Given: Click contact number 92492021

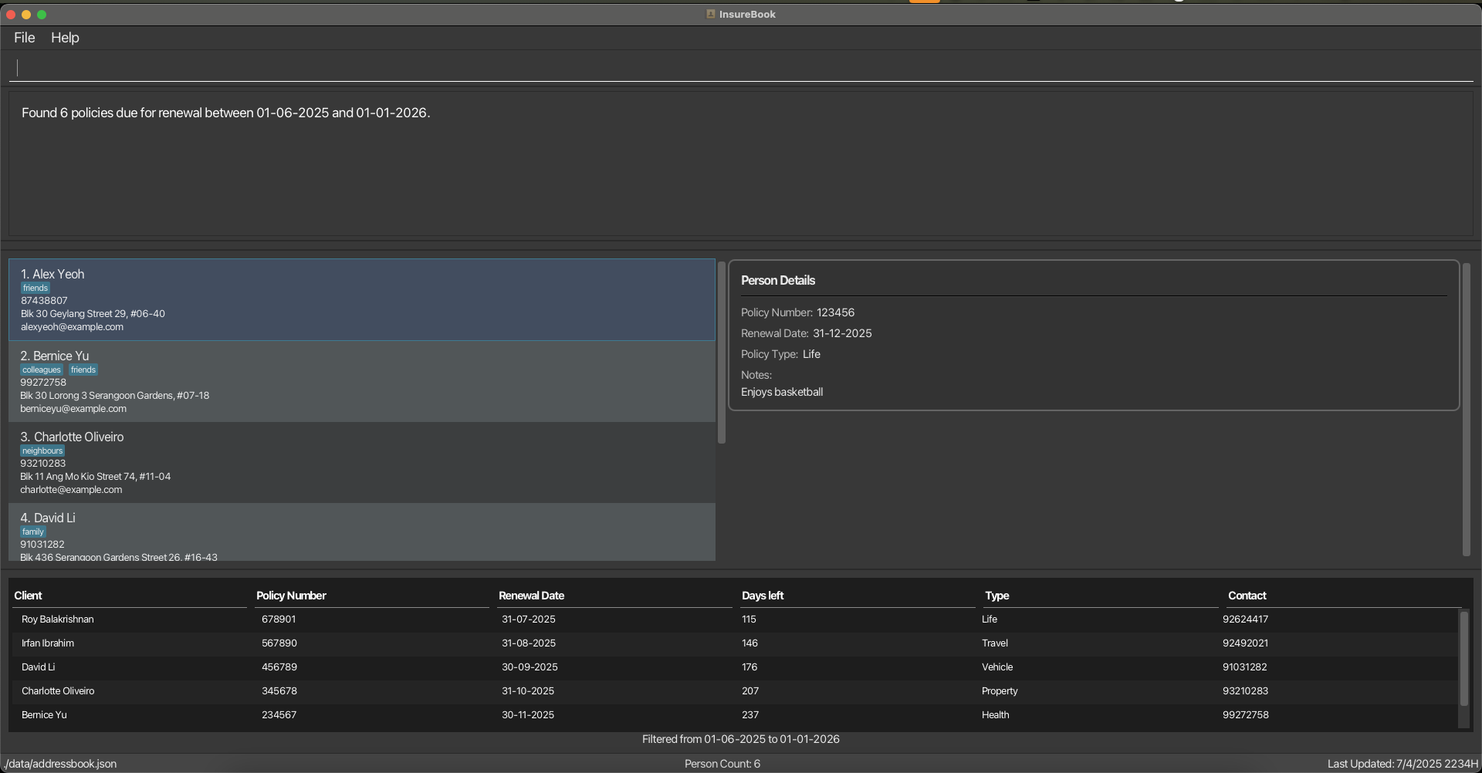Looking at the screenshot, I should click(x=1245, y=643).
